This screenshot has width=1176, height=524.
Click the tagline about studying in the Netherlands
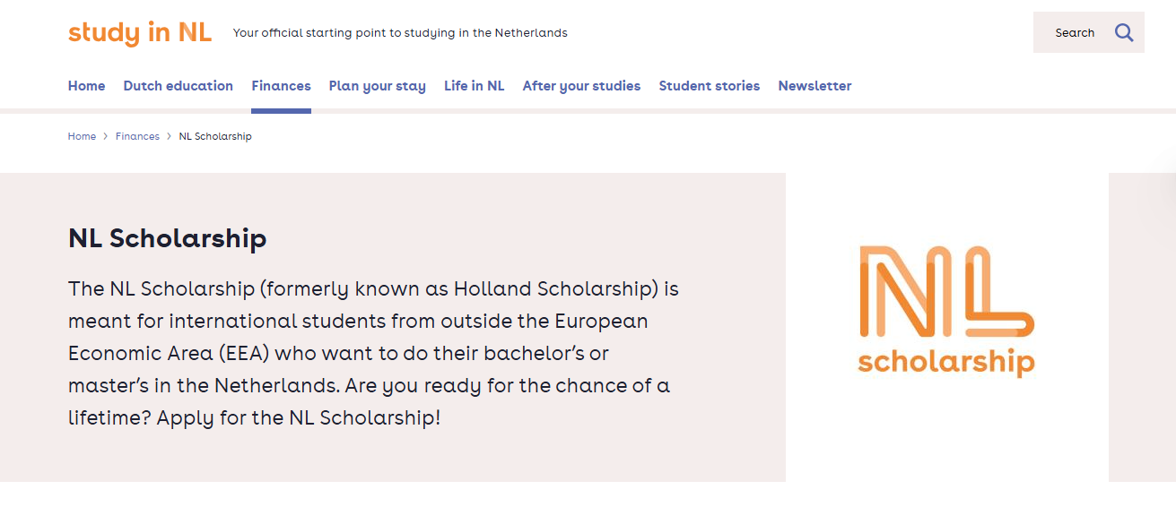(399, 32)
